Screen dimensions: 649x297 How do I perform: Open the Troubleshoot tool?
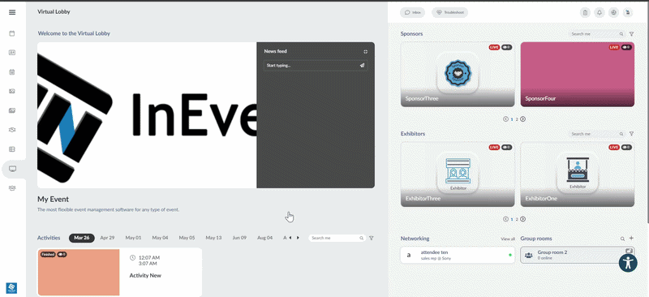(x=450, y=12)
